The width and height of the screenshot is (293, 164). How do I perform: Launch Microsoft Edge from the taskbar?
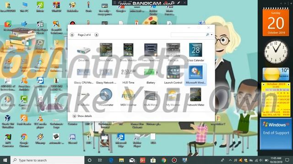[111, 160]
